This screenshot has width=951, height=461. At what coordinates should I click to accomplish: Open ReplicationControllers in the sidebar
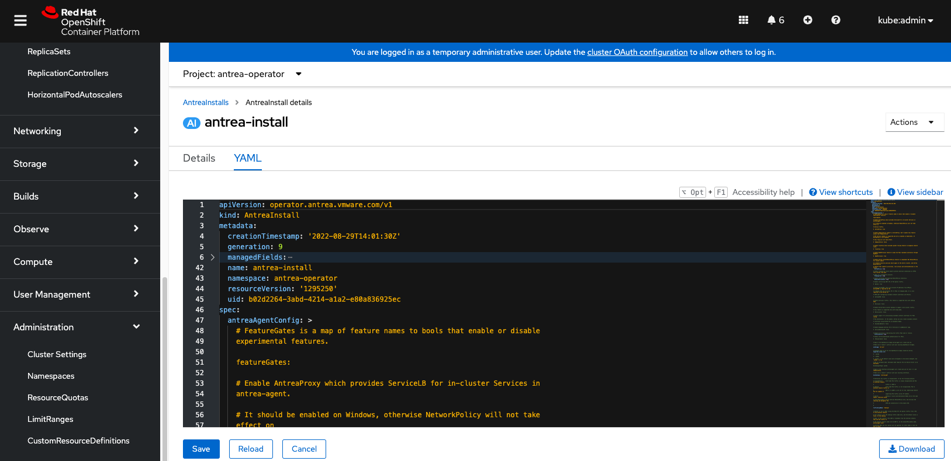(68, 73)
